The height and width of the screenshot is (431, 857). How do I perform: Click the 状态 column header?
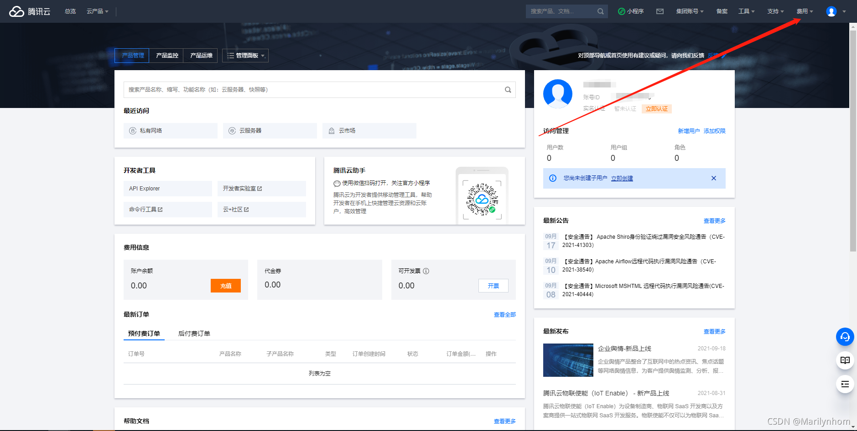[413, 354]
